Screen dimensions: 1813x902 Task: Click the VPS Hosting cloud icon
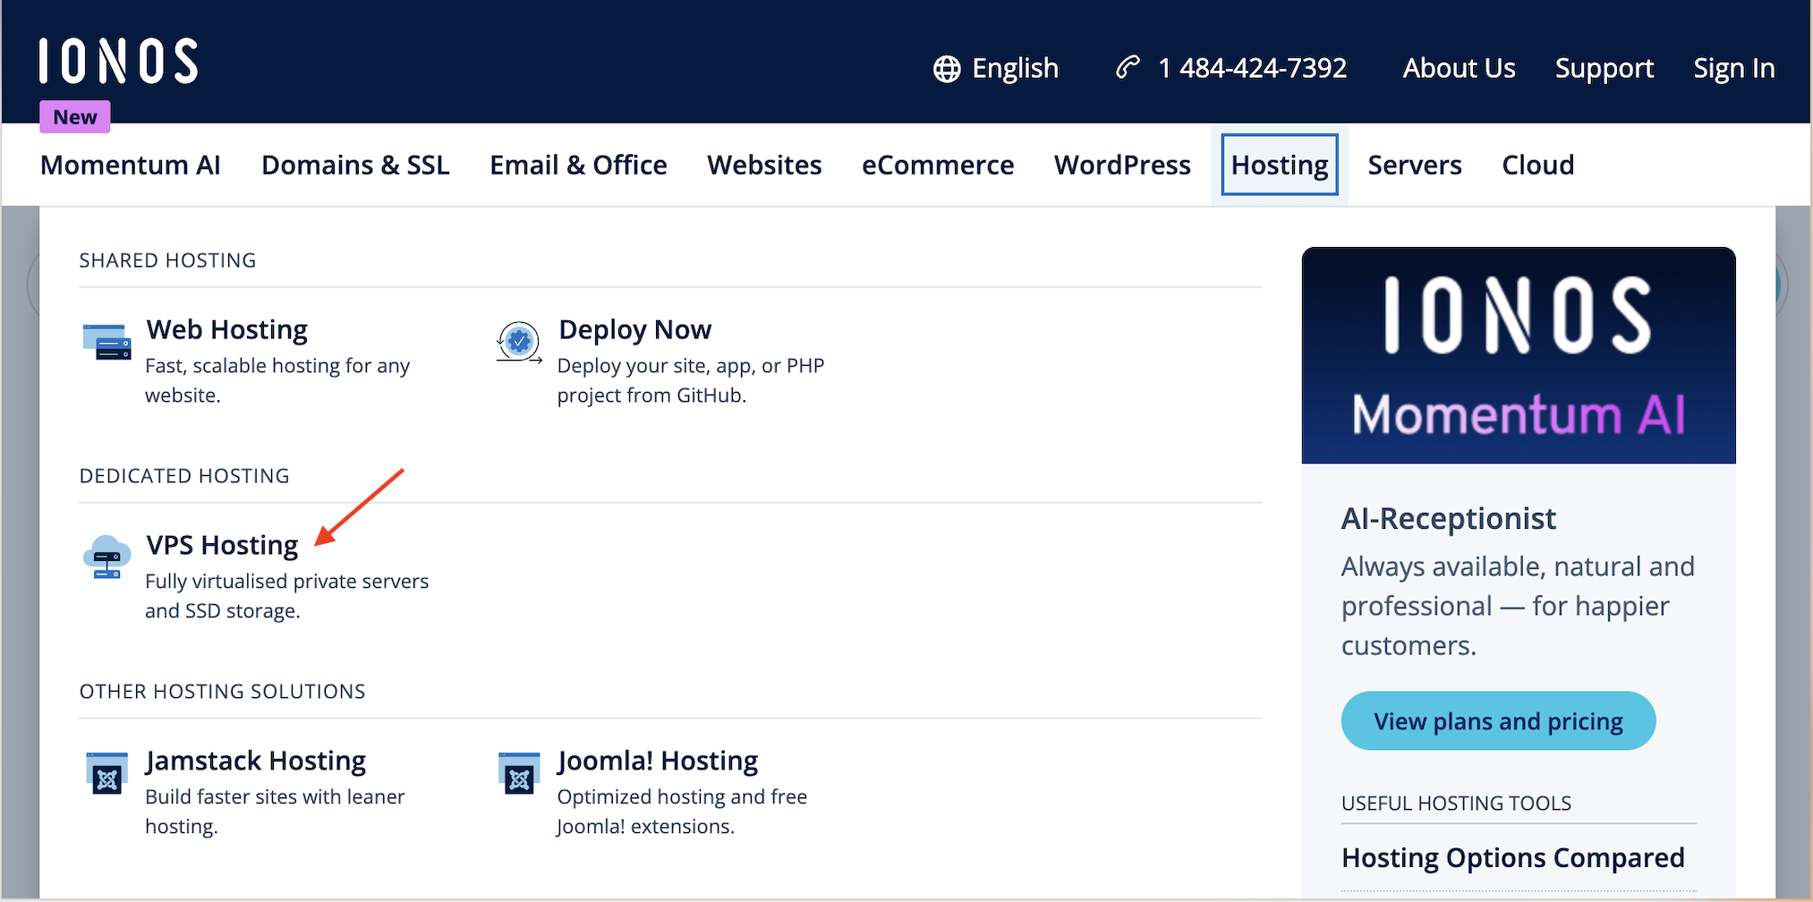(x=107, y=557)
